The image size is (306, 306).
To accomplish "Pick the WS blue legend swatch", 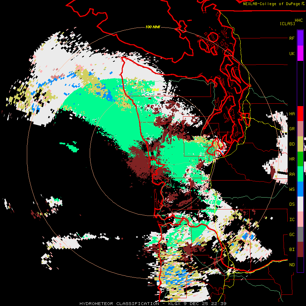I will coord(300,189).
